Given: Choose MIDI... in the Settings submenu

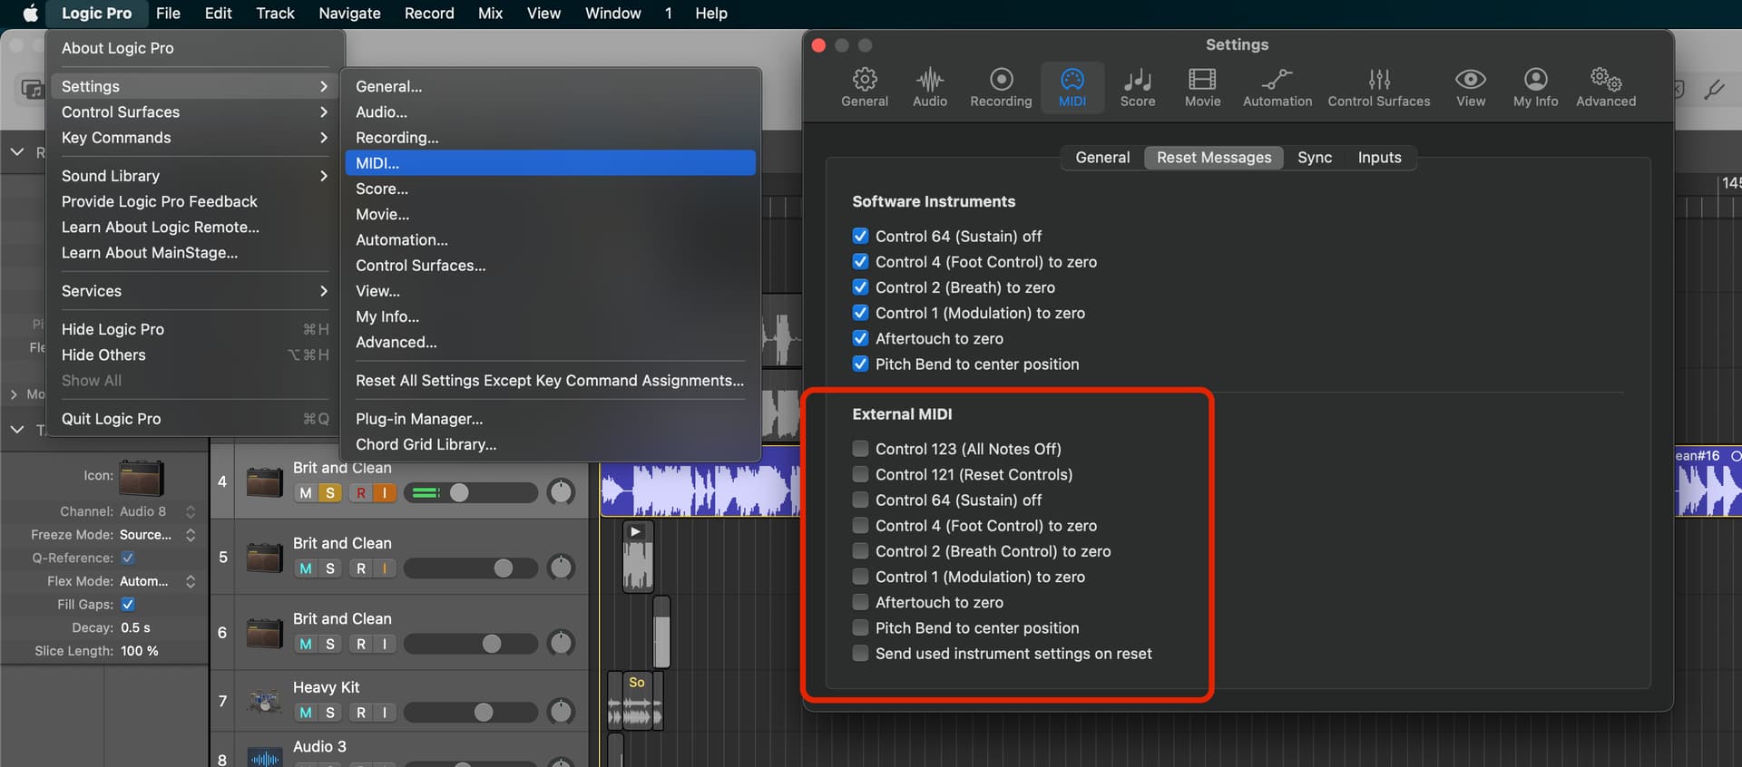Looking at the screenshot, I should tap(550, 163).
